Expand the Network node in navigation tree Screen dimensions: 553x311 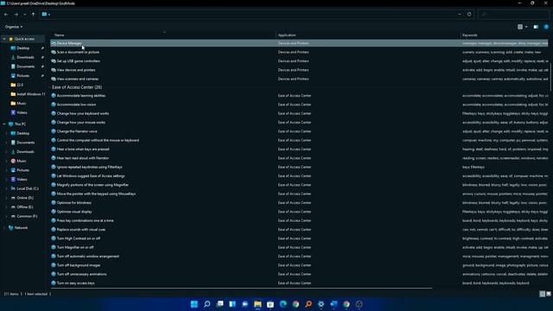pyautogui.click(x=4, y=228)
